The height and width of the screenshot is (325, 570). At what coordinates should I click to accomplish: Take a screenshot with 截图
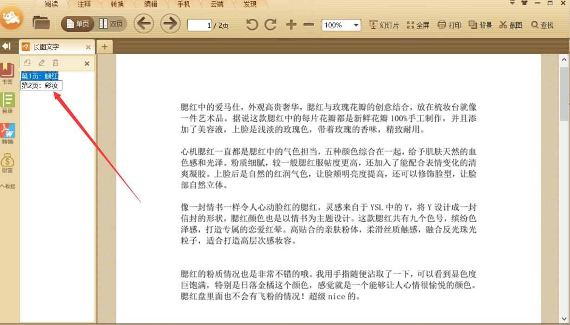coord(511,25)
